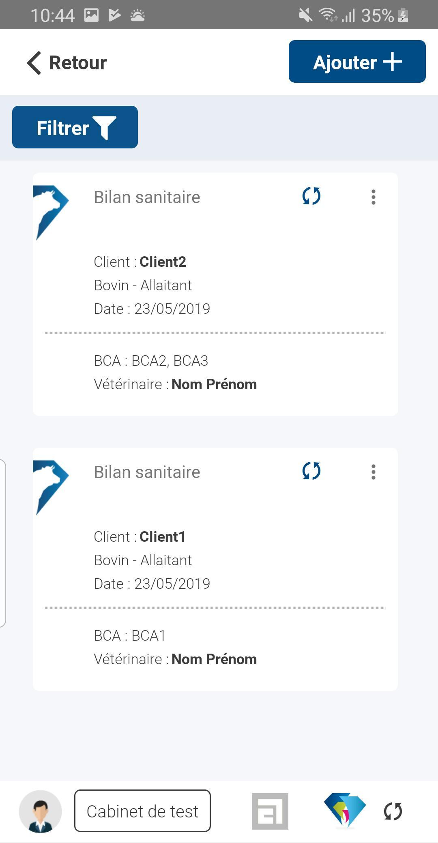438x843 pixels.
Task: Tap the Ajouter + button
Action: 357,62
